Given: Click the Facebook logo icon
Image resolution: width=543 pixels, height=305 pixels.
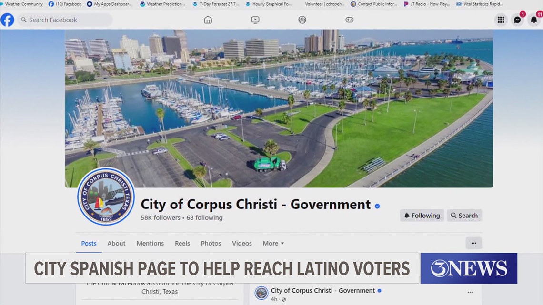Looking at the screenshot, I should click(7, 20).
